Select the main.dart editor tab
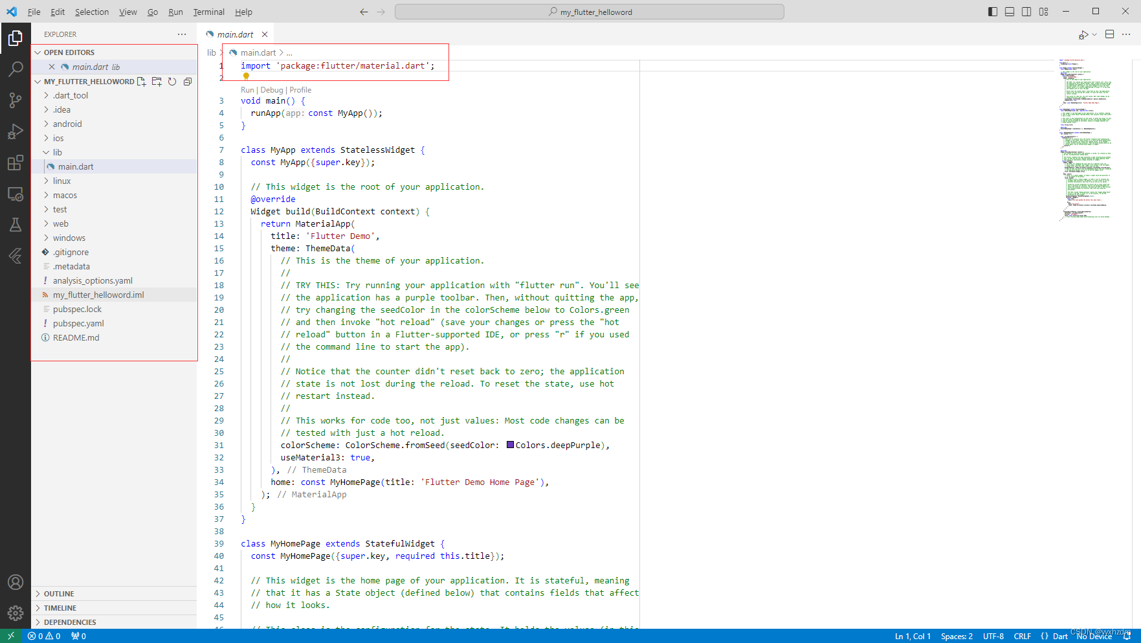The width and height of the screenshot is (1141, 643). click(236, 34)
